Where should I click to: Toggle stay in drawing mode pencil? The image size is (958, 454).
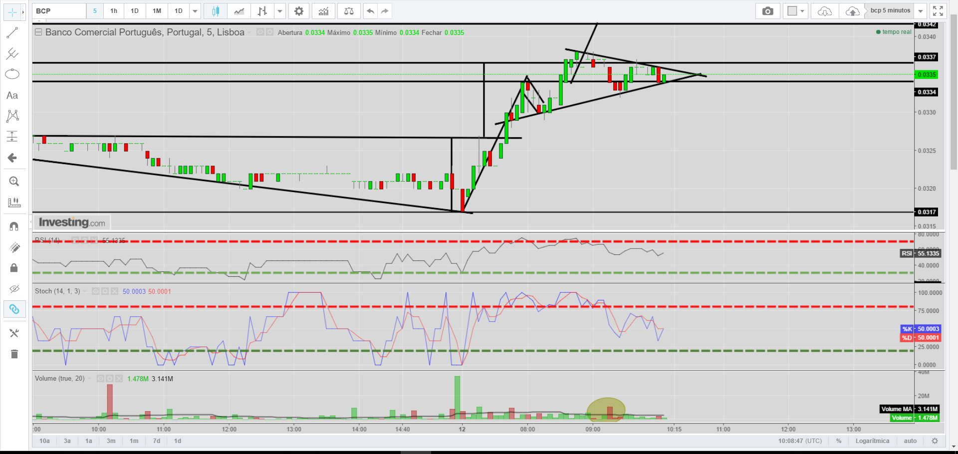[x=14, y=247]
